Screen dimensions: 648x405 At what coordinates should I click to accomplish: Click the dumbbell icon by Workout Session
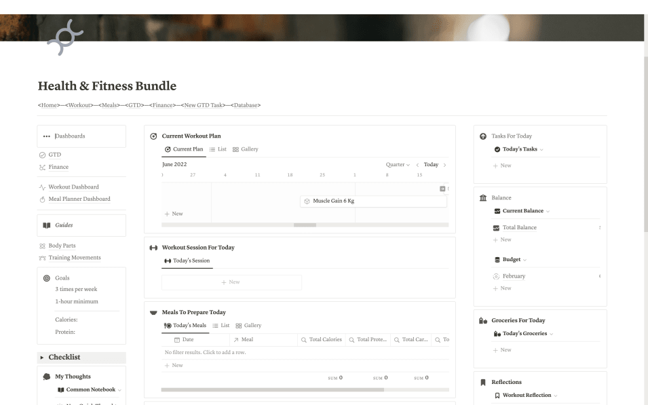click(x=153, y=248)
